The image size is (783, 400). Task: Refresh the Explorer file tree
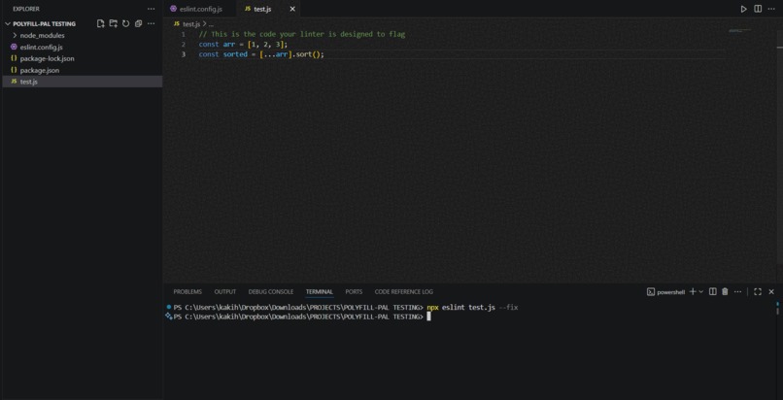click(x=126, y=23)
